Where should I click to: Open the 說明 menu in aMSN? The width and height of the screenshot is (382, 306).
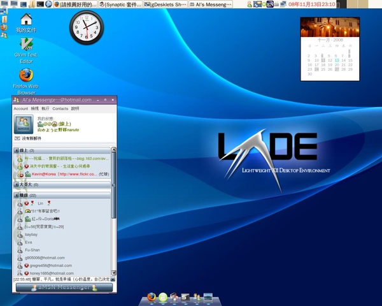(x=75, y=108)
